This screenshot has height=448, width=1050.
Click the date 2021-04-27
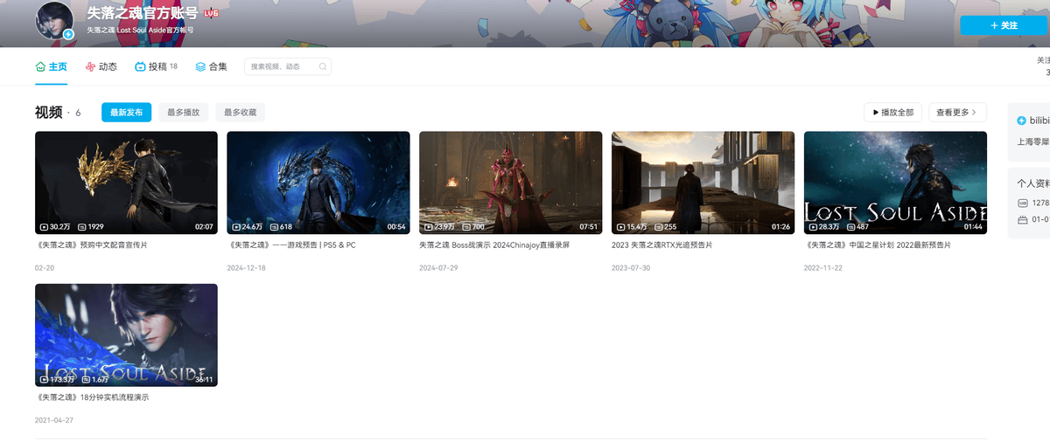click(54, 420)
